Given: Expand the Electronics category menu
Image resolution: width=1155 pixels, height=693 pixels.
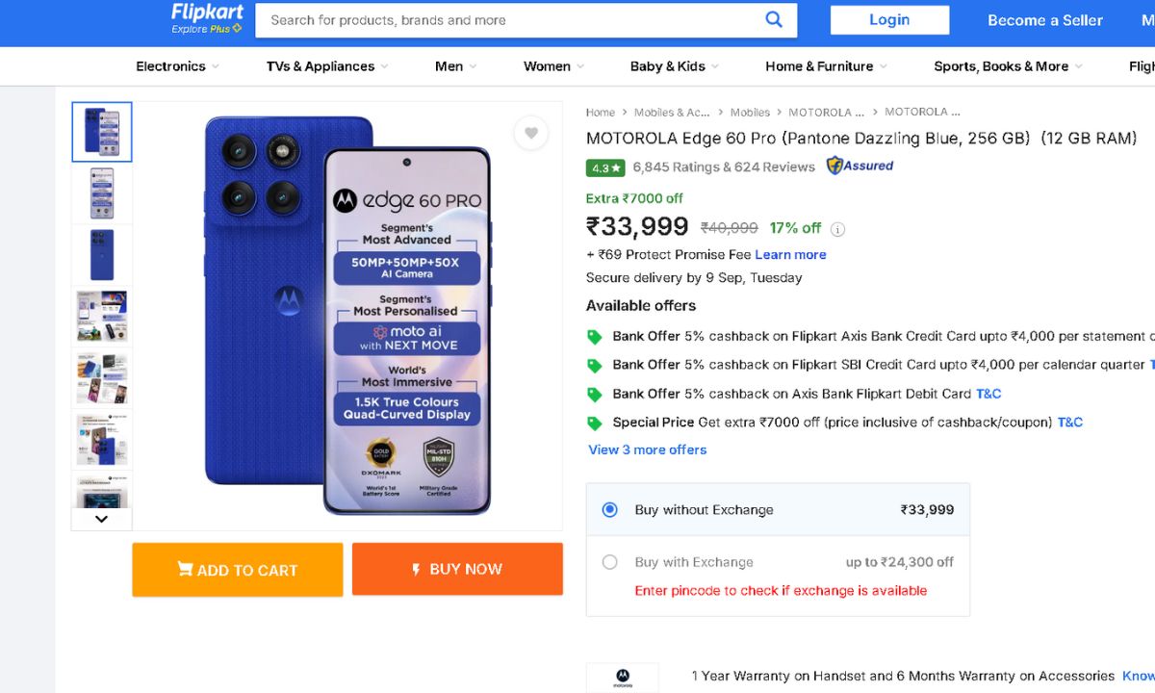Looking at the screenshot, I should (177, 66).
